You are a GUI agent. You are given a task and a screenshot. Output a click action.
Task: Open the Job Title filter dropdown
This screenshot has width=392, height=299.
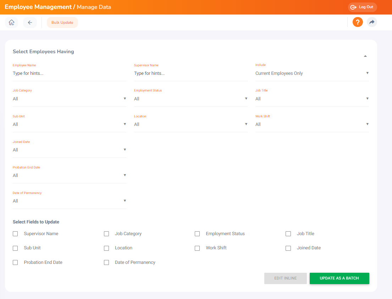[312, 99]
